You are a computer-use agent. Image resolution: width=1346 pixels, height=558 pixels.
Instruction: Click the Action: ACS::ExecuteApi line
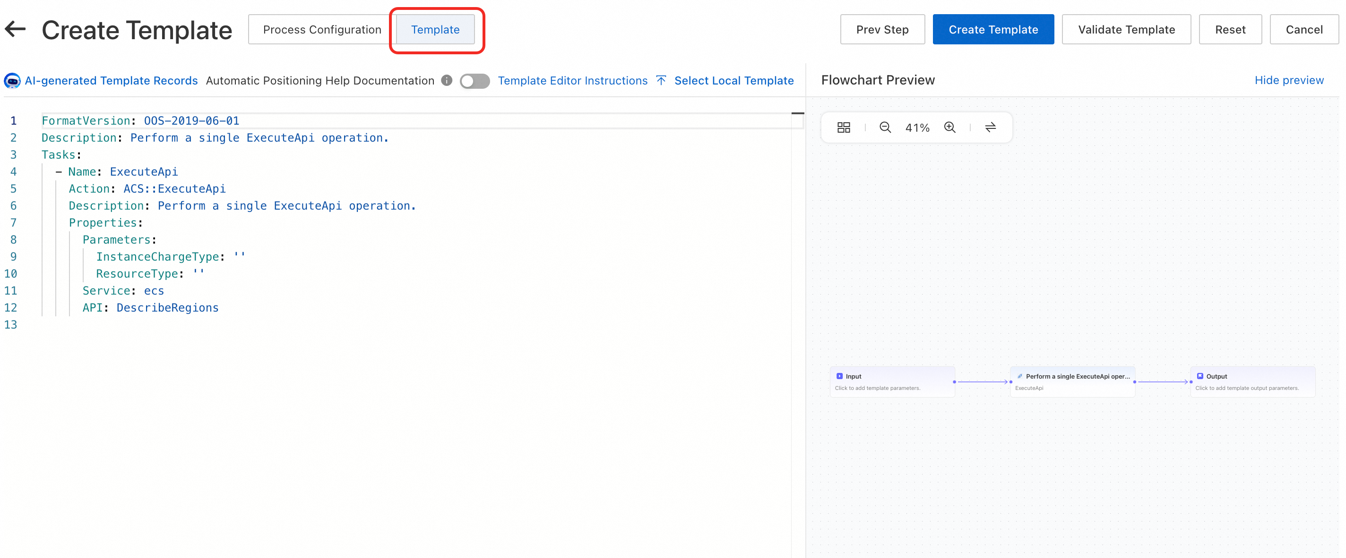pos(147,188)
